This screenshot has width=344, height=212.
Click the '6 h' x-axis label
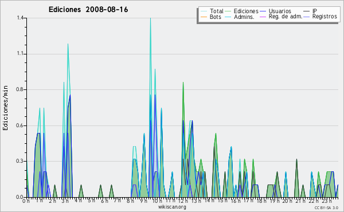tap(104, 201)
